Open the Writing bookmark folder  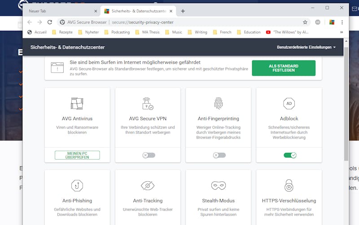pos(197,32)
